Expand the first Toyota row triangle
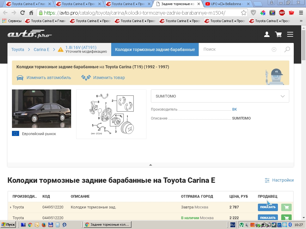 pos(10,207)
